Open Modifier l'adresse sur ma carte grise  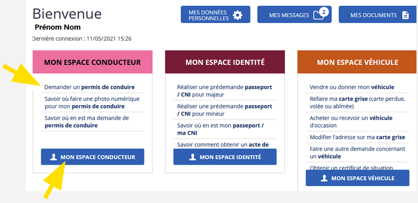click(x=357, y=137)
